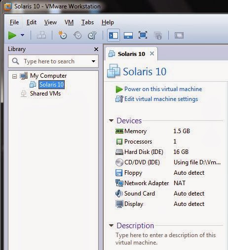Toggle the thumbnail bar view button
This screenshot has width=228, height=250.
pyautogui.click(x=128, y=35)
